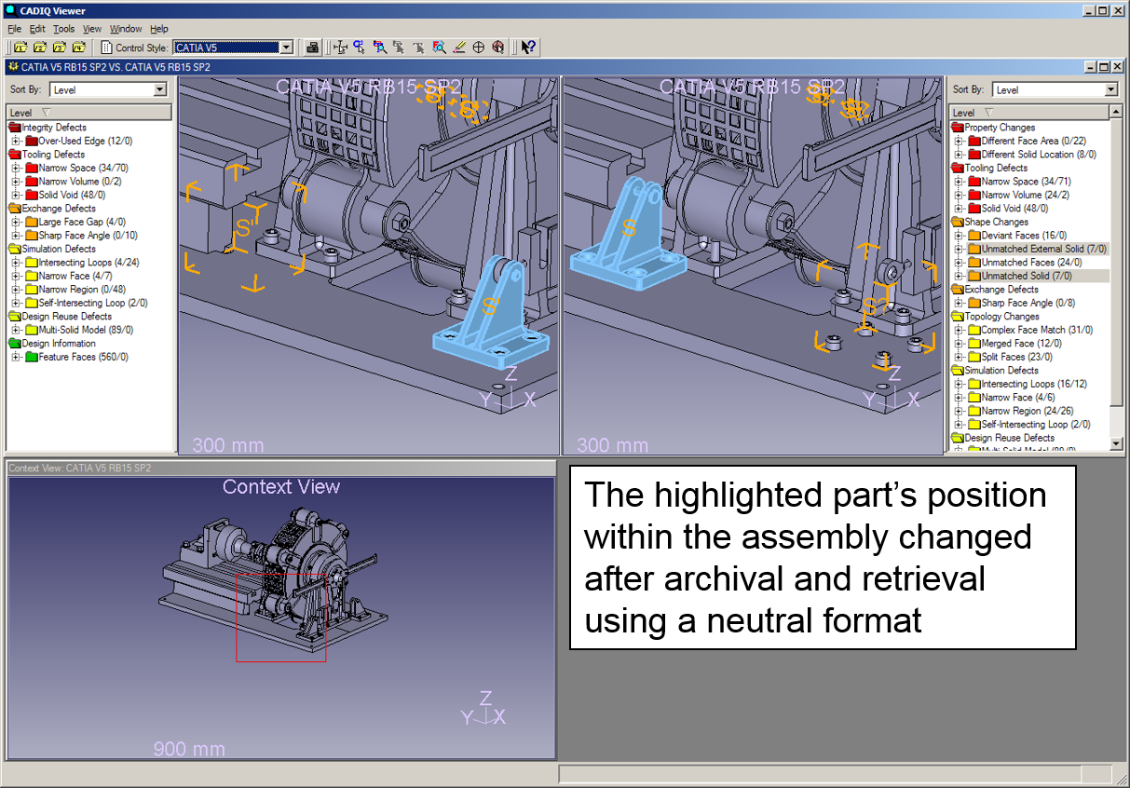This screenshot has width=1130, height=788.
Task: Open the Tools menu
Action: [x=63, y=29]
